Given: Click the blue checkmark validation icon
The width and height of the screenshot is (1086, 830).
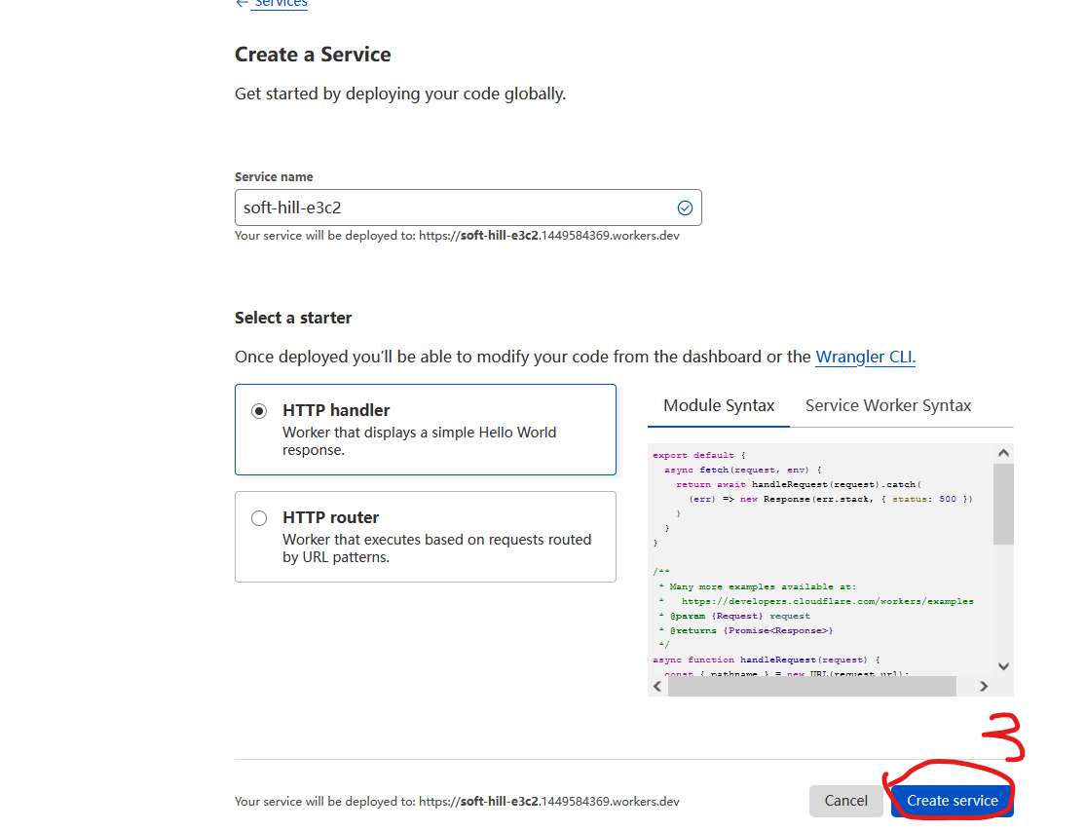Looking at the screenshot, I should (685, 207).
